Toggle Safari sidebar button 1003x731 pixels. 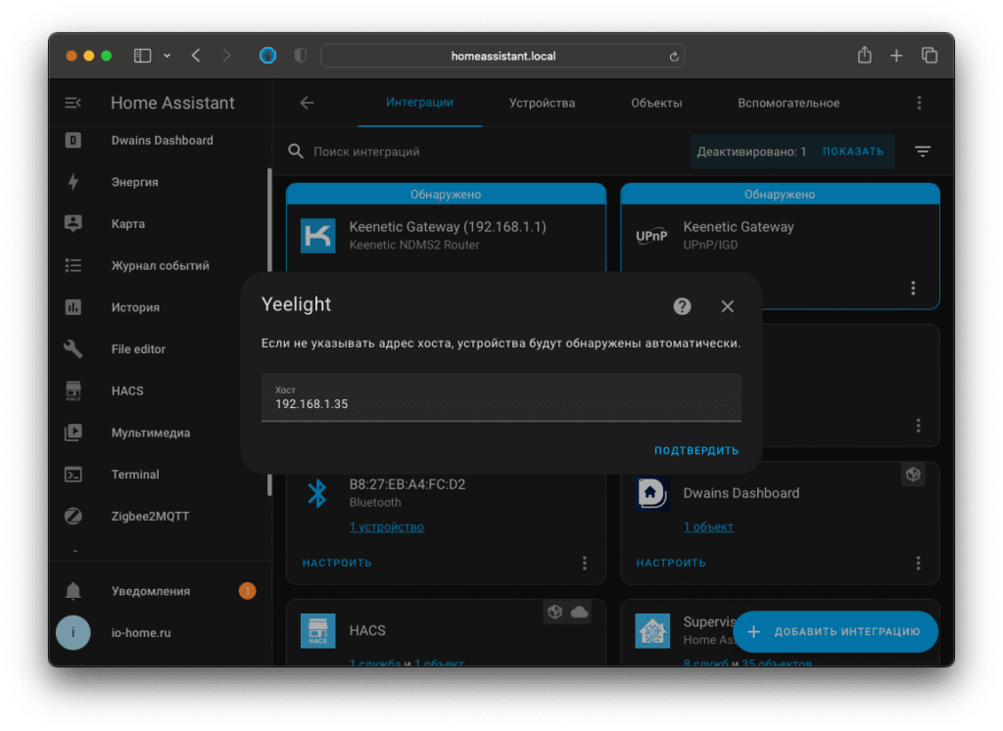click(x=142, y=56)
